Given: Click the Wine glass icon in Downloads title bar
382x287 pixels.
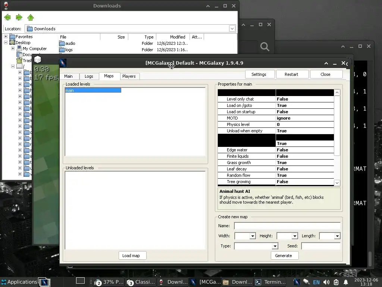Looking at the screenshot, I should (6, 5).
